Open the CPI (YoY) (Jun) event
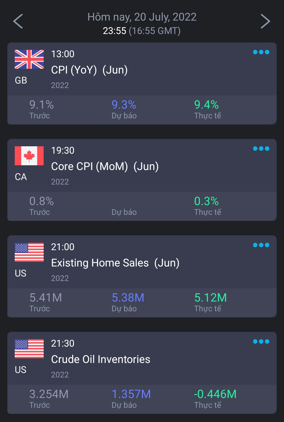Image resolution: width=284 pixels, height=422 pixels. (89, 70)
